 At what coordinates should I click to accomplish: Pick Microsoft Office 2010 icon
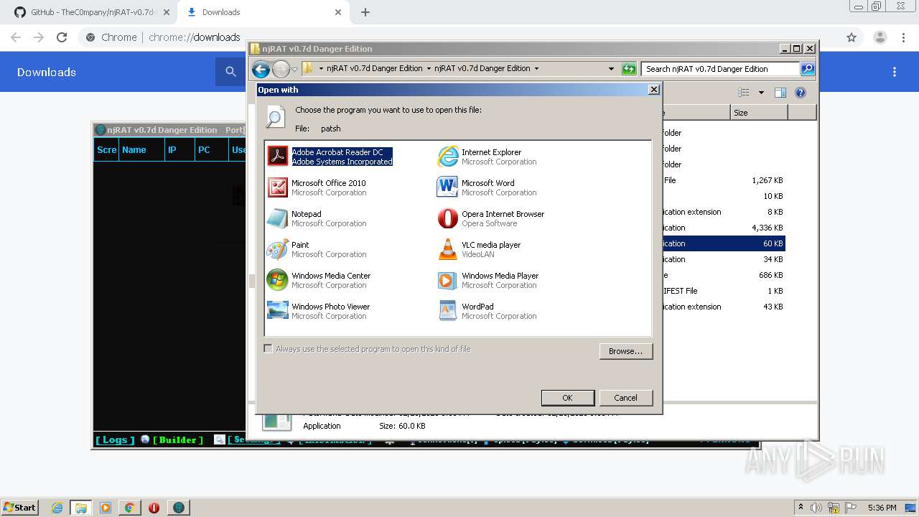coord(277,187)
